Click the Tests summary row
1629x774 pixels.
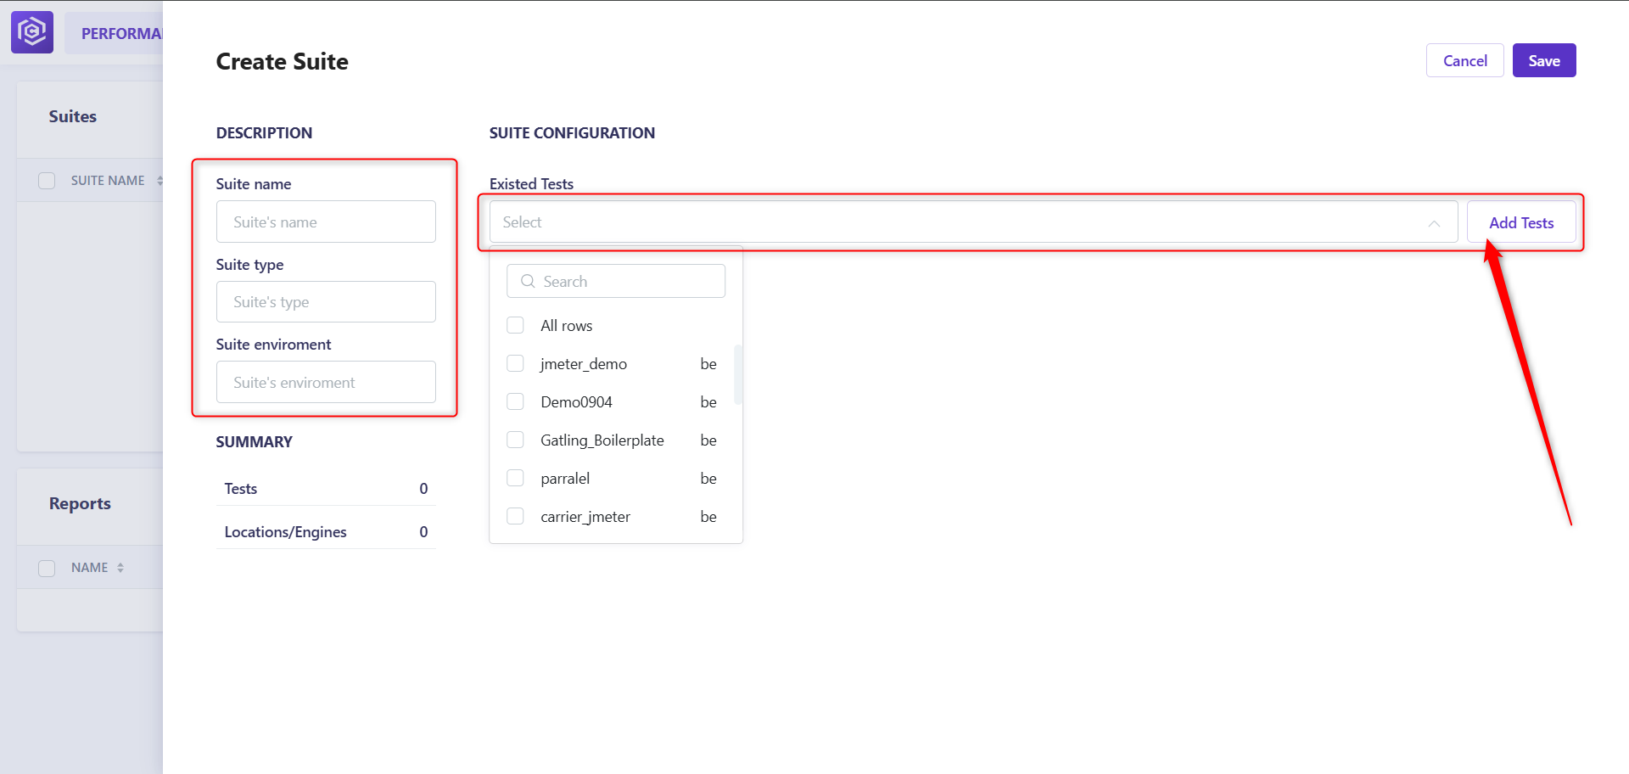[326, 488]
